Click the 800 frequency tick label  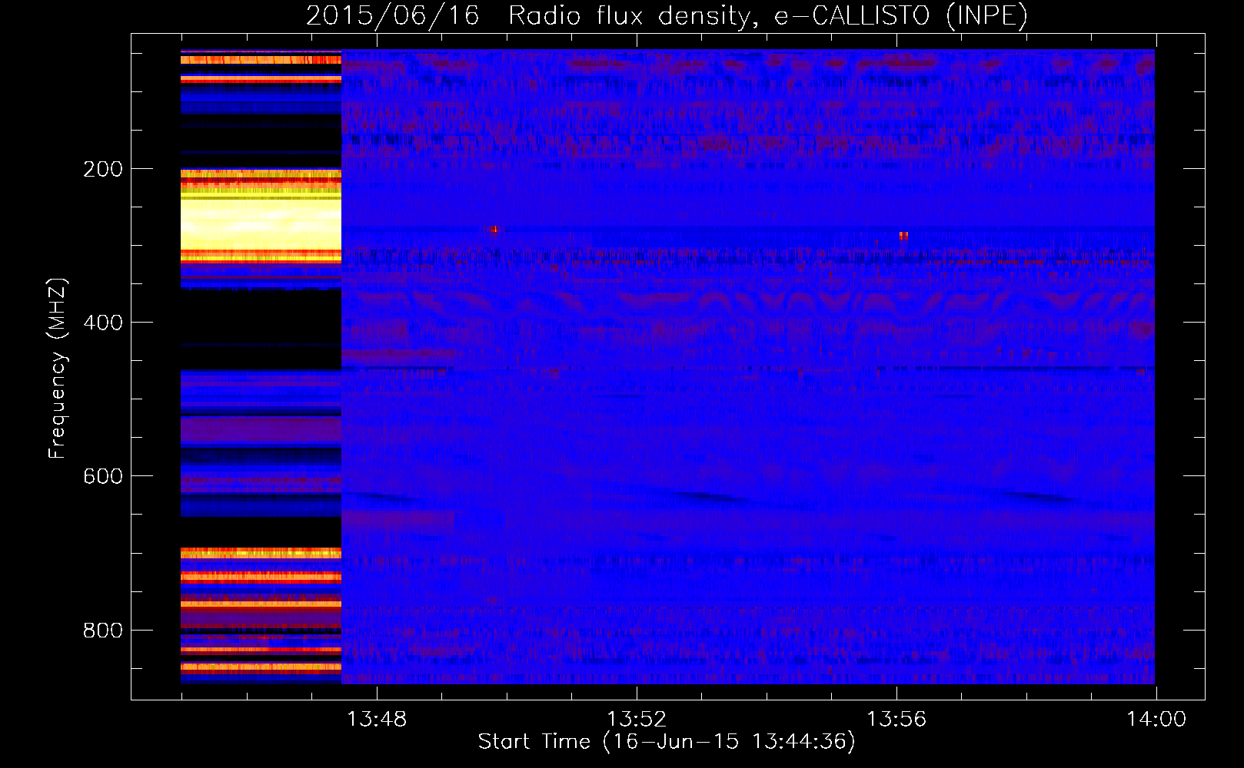click(102, 631)
